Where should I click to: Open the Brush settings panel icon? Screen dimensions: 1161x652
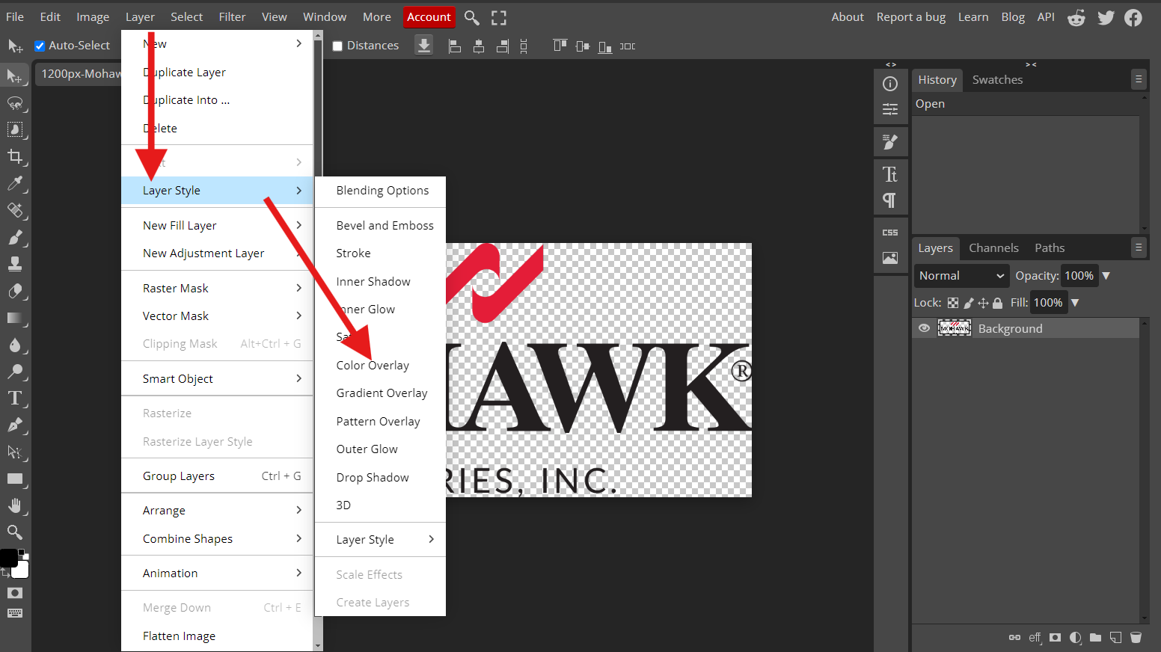tap(890, 142)
